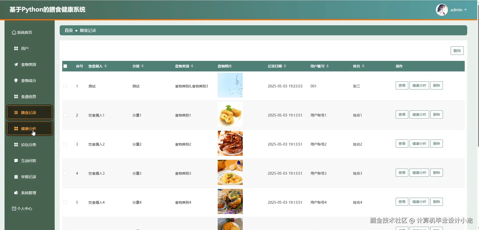Click the list icon beside 膳食记录
479x230 pixels.
16,112
